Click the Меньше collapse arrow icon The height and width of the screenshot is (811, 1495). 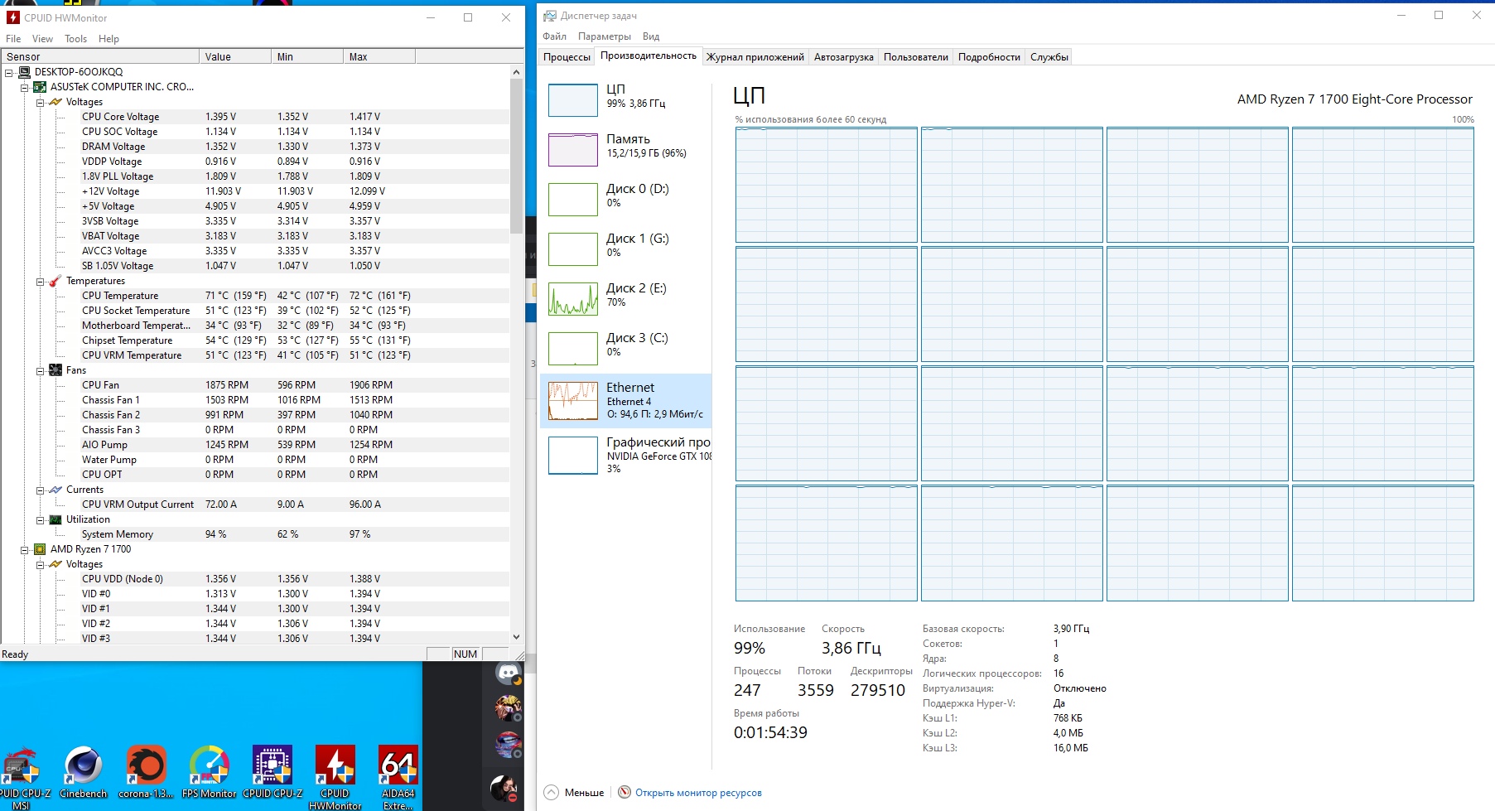pyautogui.click(x=552, y=793)
